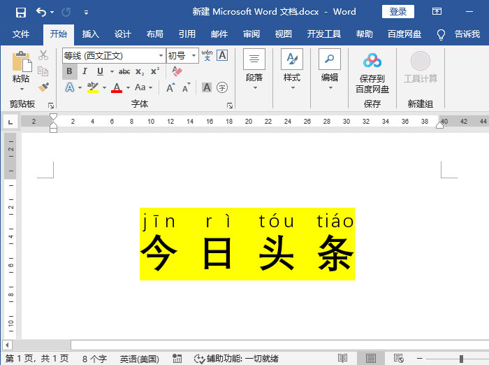Click the Copy icon

pyautogui.click(x=43, y=71)
